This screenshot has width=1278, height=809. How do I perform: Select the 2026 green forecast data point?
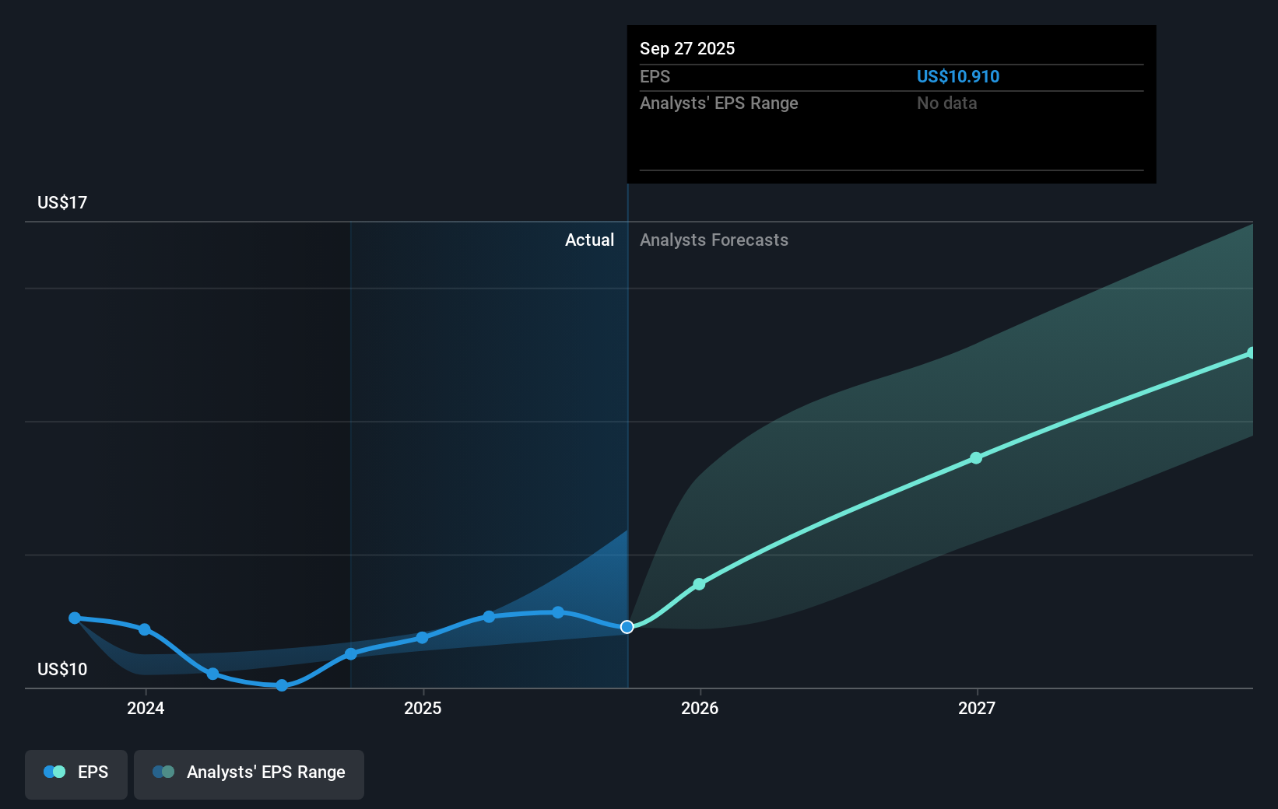pyautogui.click(x=700, y=583)
